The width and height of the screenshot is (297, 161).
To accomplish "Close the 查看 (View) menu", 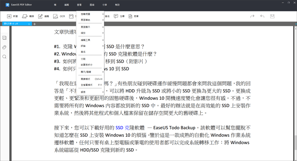I will [x=79, y=5].
